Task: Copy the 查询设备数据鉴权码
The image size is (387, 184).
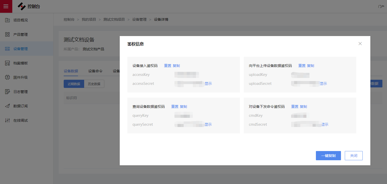Action: click(183, 107)
